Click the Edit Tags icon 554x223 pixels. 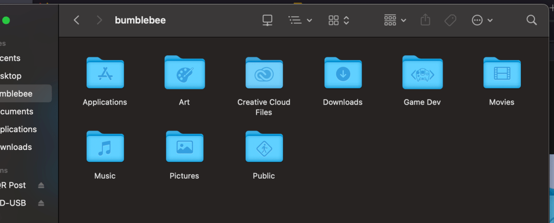[449, 20]
